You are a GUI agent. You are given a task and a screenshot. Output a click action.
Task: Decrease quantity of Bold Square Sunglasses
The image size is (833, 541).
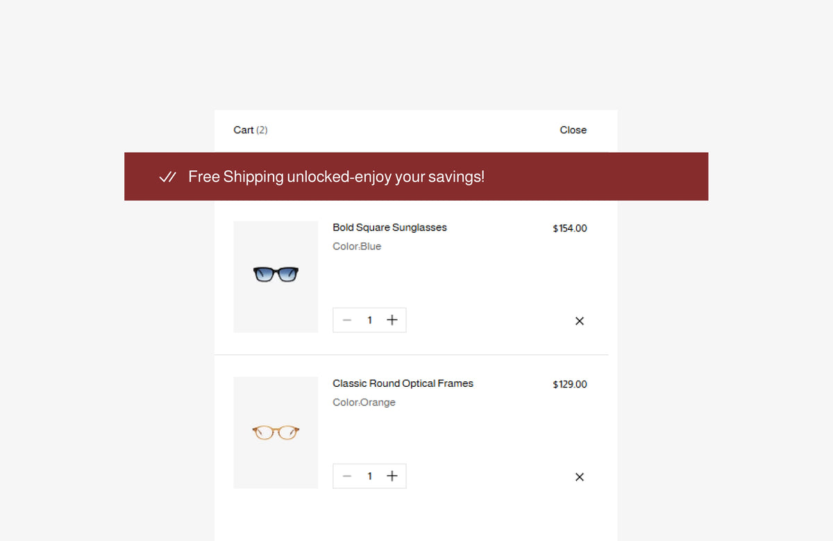[347, 320]
